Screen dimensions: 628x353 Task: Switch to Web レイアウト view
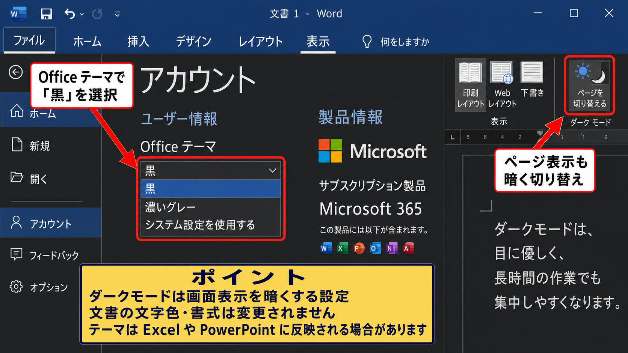pyautogui.click(x=502, y=85)
